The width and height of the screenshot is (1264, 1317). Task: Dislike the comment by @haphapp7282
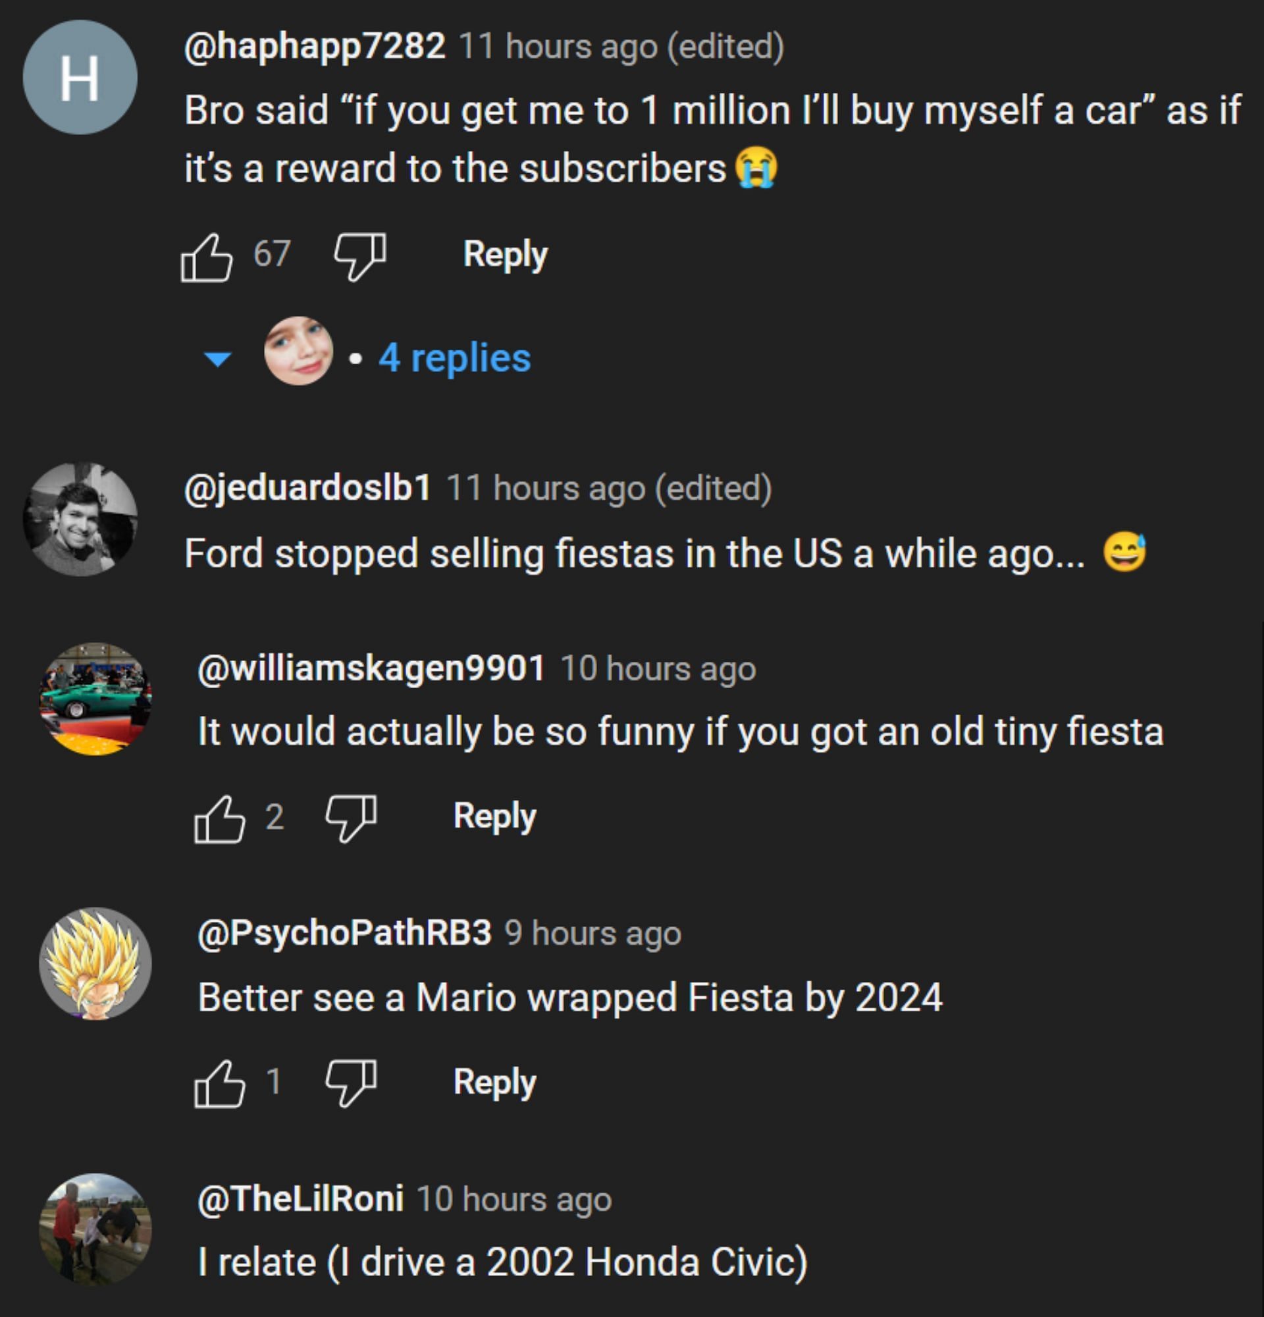pos(361,255)
